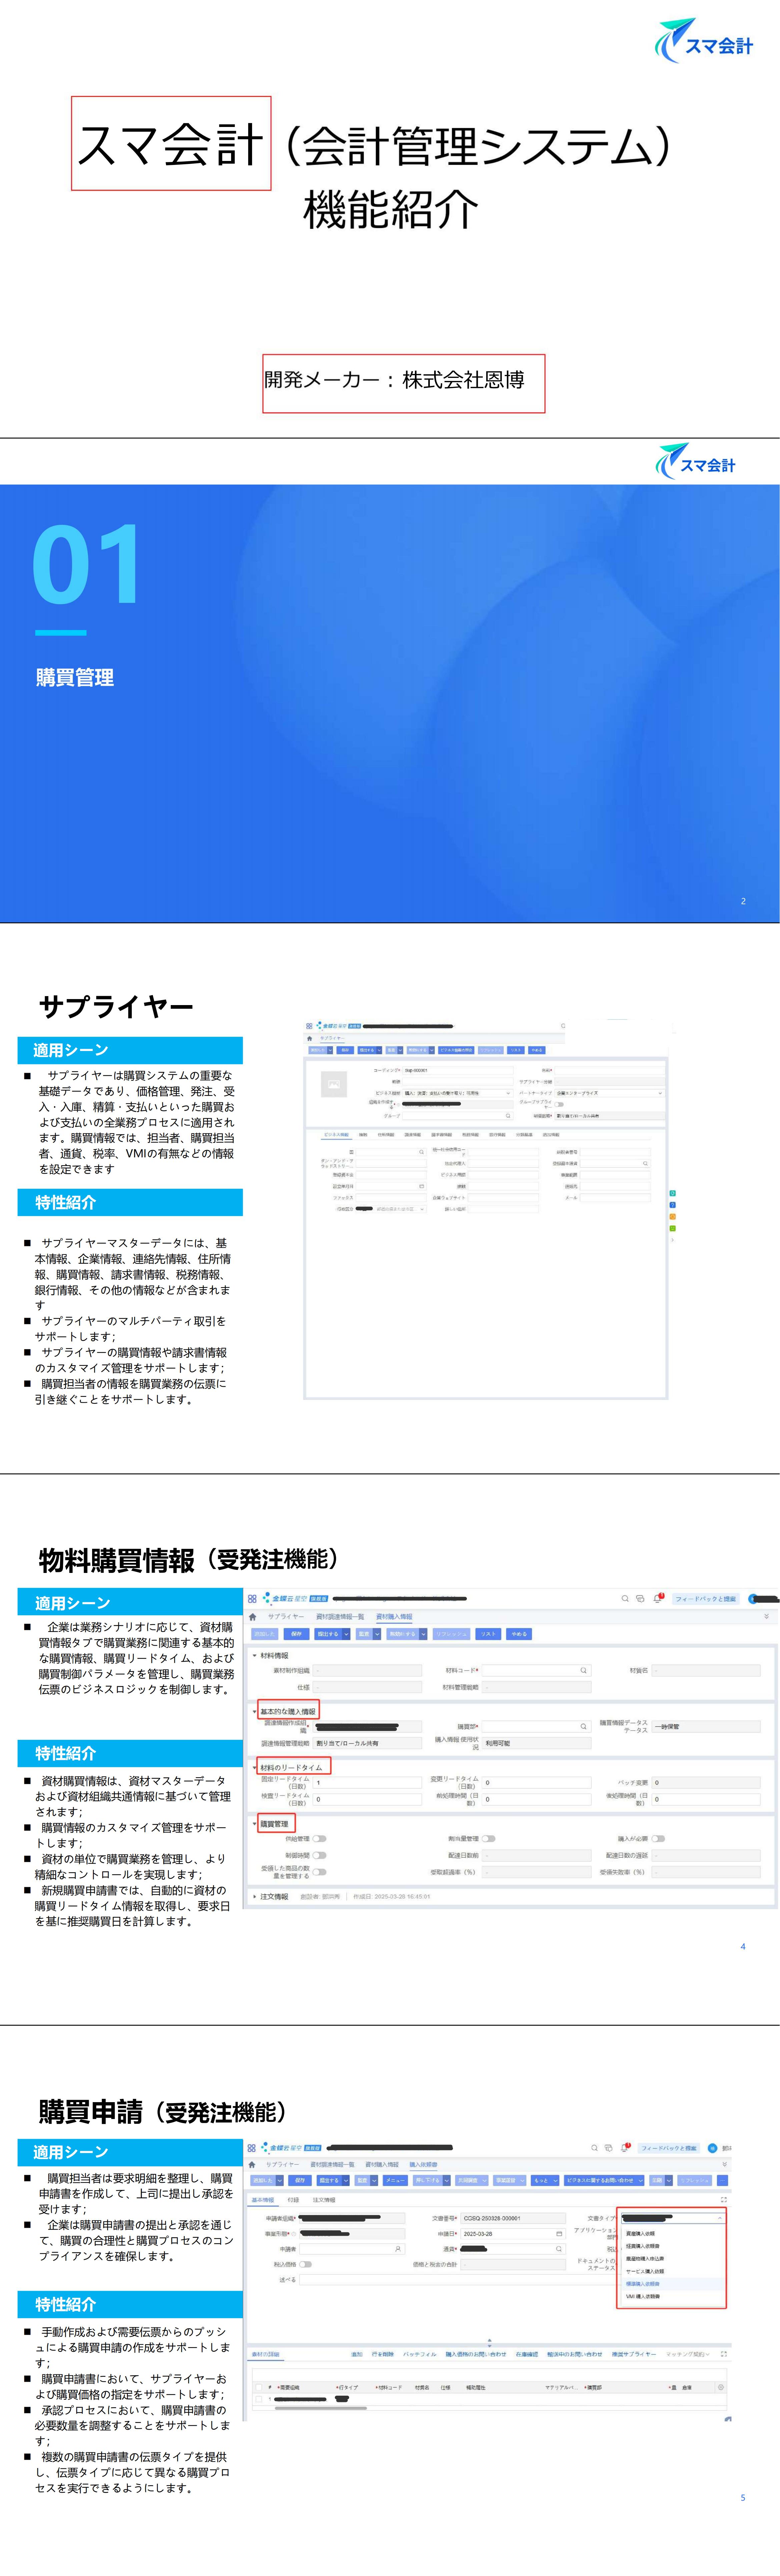Click the home icon left of the 資材調達情報一覧 tab row

[252, 1617]
